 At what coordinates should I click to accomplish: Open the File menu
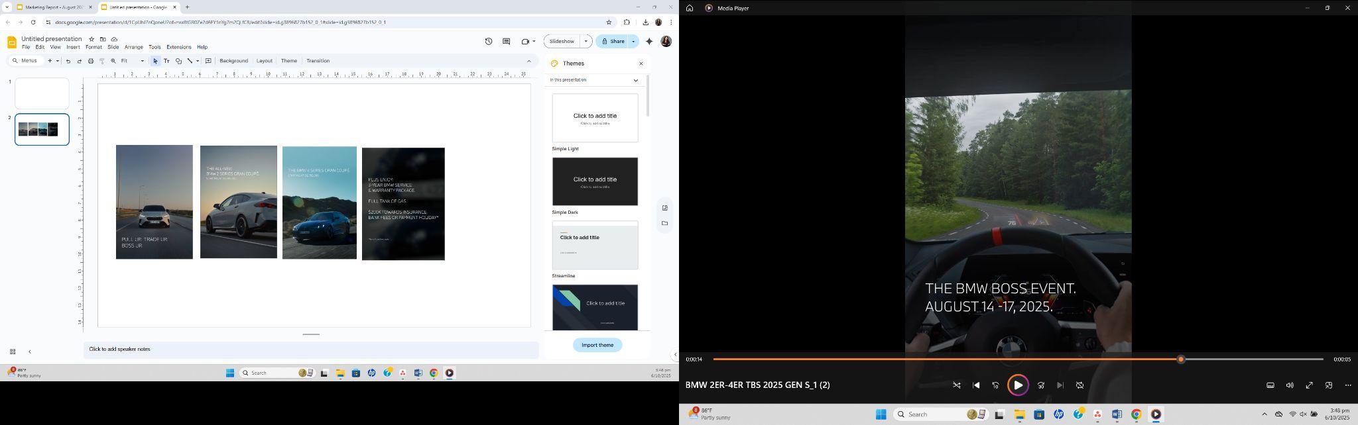click(26, 47)
